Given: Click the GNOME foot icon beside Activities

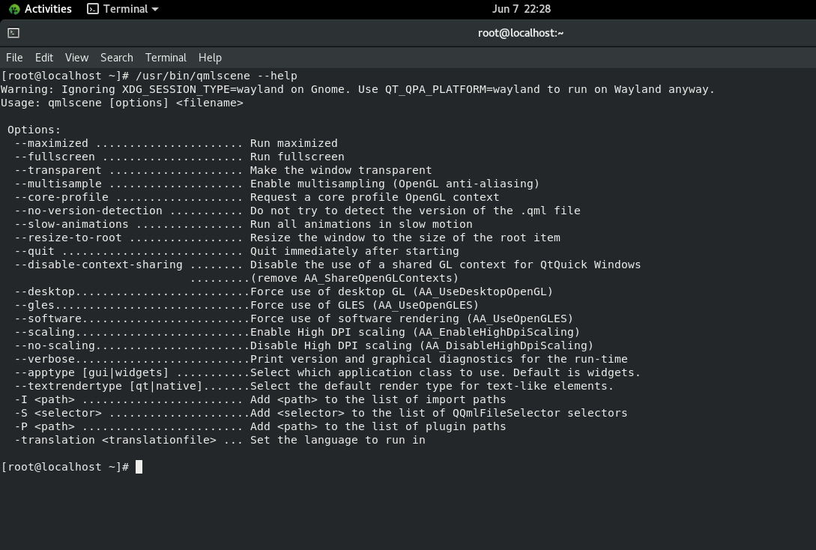Looking at the screenshot, I should click(13, 10).
